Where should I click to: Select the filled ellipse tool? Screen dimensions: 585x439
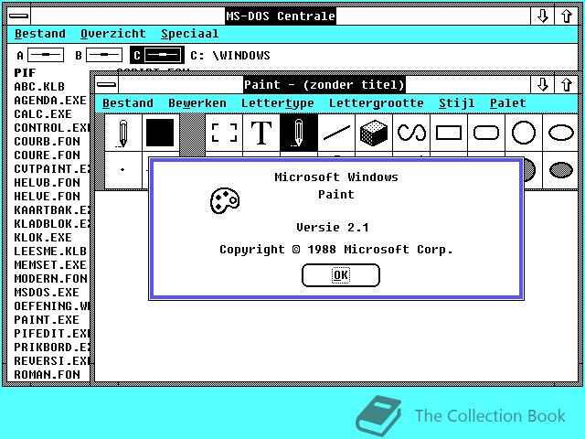560,170
